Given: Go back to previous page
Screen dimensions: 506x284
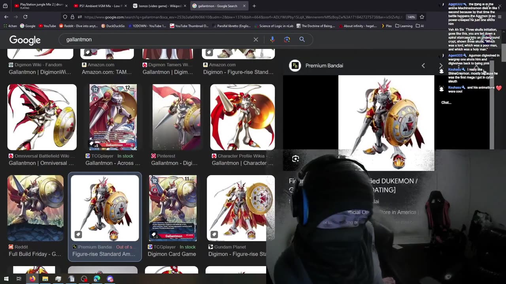Looking at the screenshot, I should (6, 17).
